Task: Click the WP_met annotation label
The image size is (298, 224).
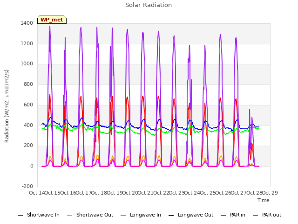Action: 52,20
